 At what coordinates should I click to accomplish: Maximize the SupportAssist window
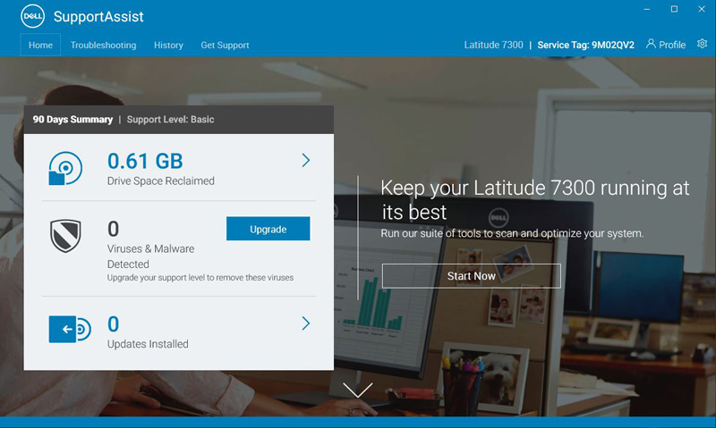click(674, 9)
